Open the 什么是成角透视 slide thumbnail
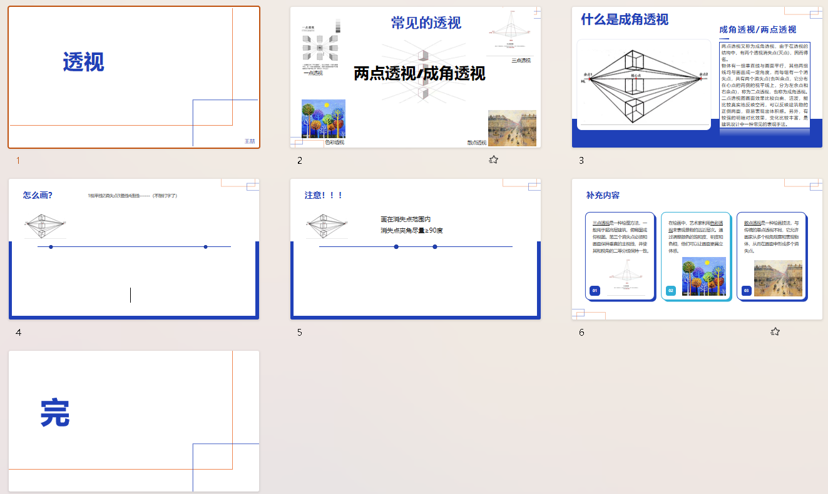The width and height of the screenshot is (828, 494). coord(697,77)
